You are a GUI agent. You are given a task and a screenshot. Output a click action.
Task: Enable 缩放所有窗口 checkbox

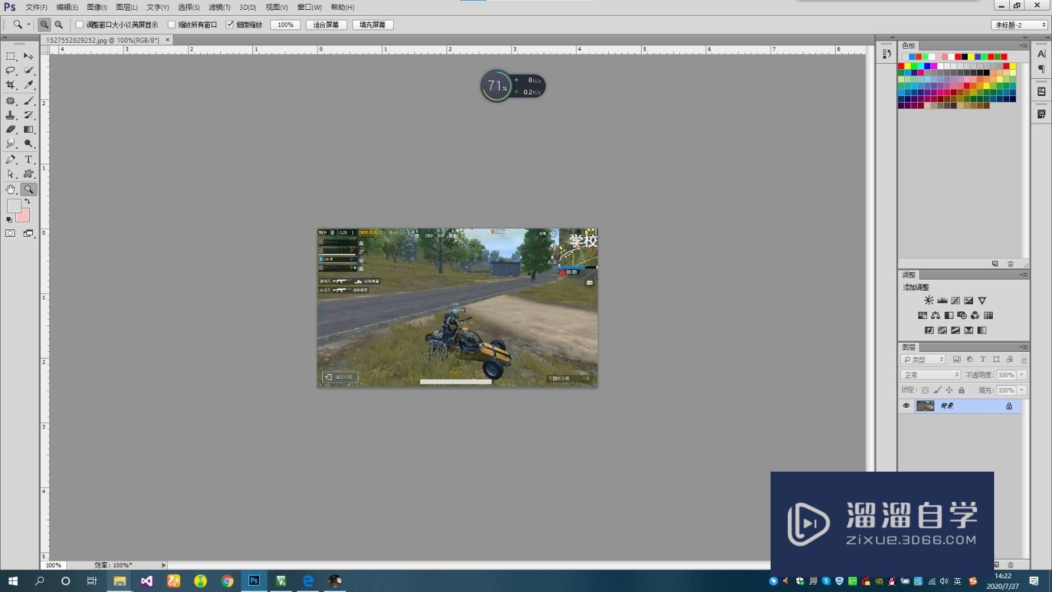[172, 25]
